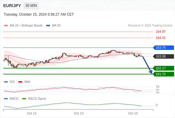Click the blue MA 50 legend swatch

click(x=48, y=25)
